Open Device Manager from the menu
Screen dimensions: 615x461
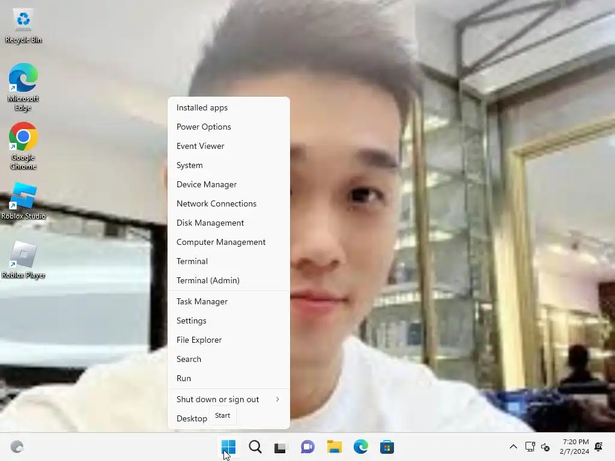pyautogui.click(x=229, y=185)
